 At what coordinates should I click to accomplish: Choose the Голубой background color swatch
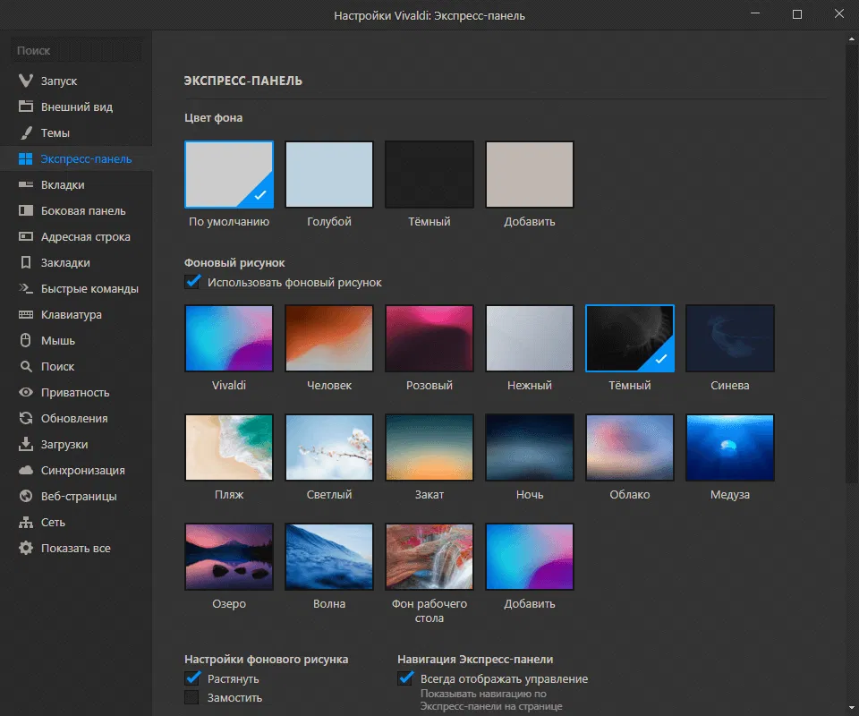click(329, 175)
